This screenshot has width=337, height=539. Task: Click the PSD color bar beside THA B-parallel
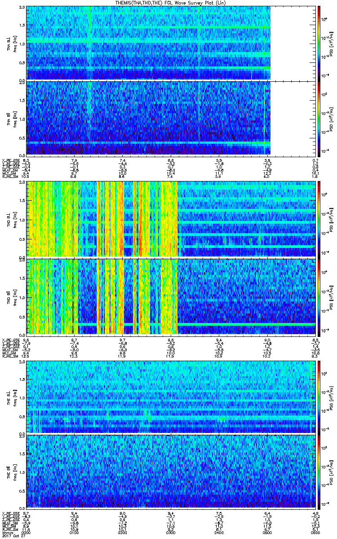(319, 119)
